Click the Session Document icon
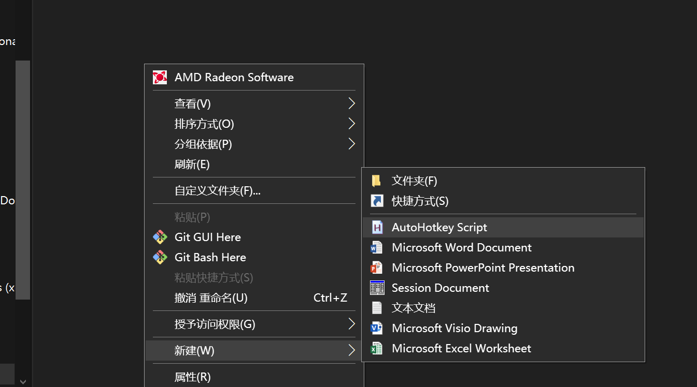697x387 pixels. [377, 288]
